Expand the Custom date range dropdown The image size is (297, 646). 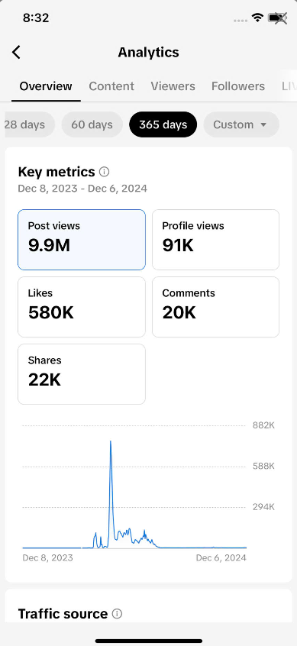tap(241, 124)
